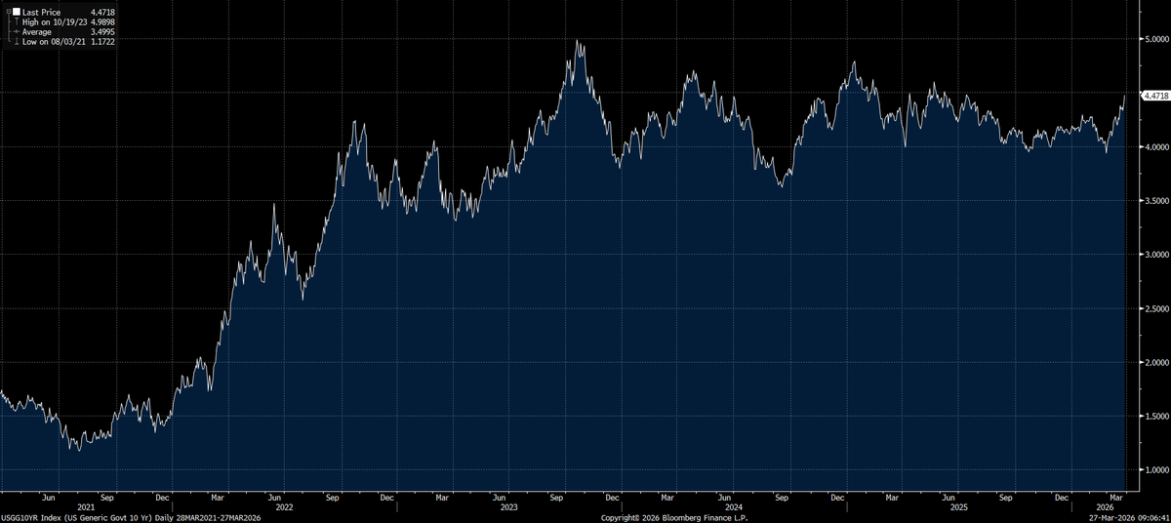
Task: Click the Low marker icon in legend
Action: click(x=16, y=42)
